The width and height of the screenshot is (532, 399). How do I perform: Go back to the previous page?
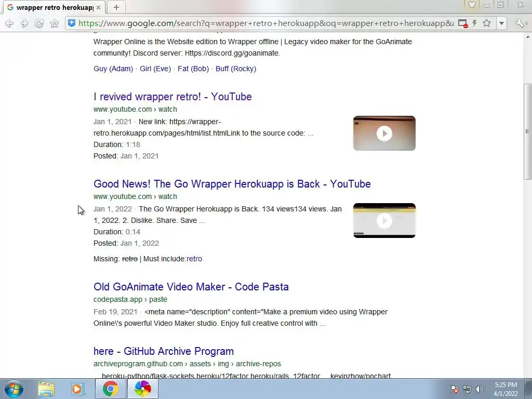[9, 23]
